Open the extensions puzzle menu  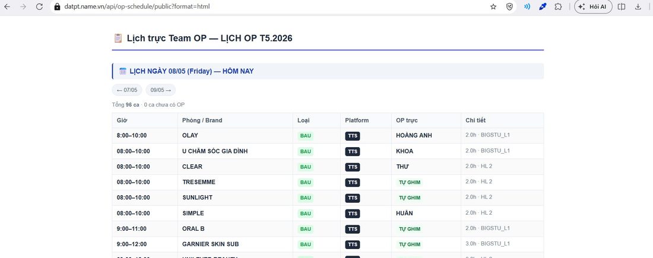(x=559, y=7)
